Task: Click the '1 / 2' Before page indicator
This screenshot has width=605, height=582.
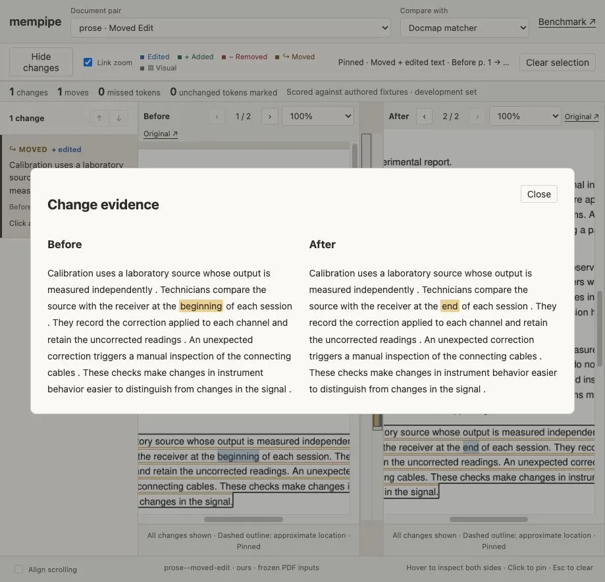Action: [x=243, y=116]
